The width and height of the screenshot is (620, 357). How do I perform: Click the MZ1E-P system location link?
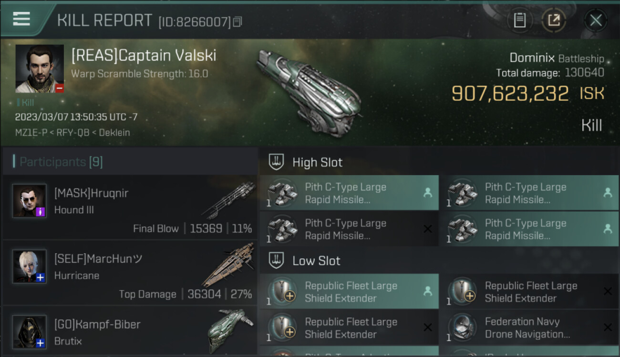pyautogui.click(x=31, y=133)
